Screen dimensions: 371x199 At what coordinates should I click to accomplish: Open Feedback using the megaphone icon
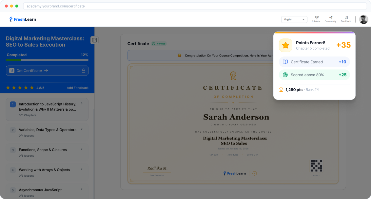coord(345,18)
